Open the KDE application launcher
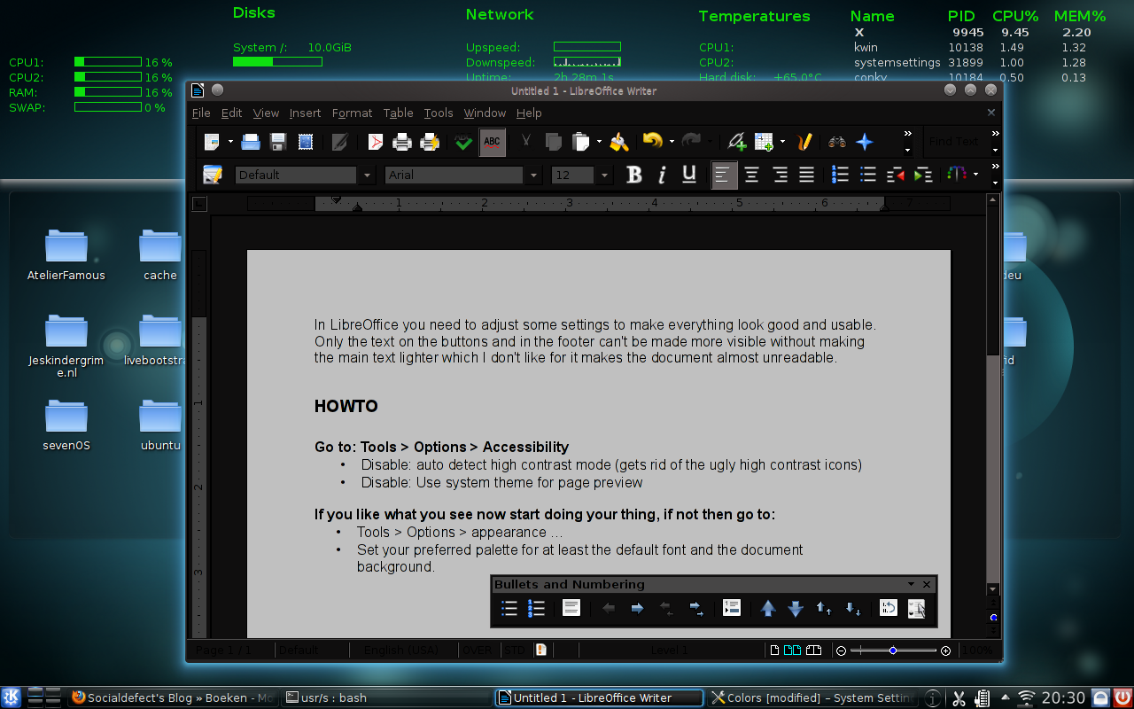Viewport: 1134px width, 709px height. (11, 697)
